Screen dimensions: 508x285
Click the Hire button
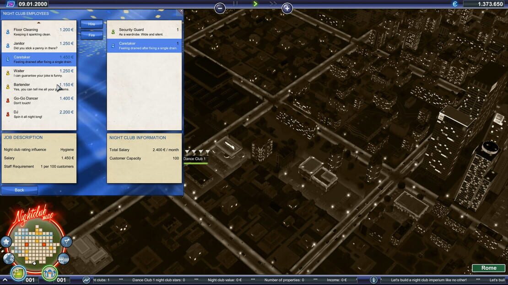click(x=92, y=24)
